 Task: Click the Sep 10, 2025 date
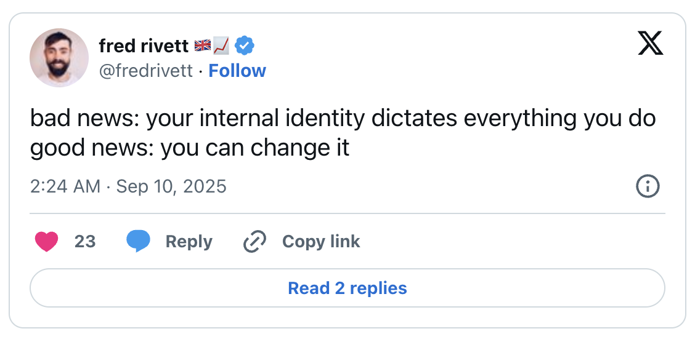(x=171, y=186)
